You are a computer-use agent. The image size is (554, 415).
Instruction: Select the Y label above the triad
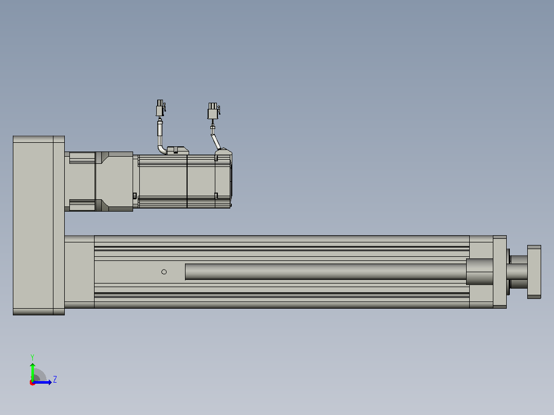pyautogui.click(x=32, y=357)
